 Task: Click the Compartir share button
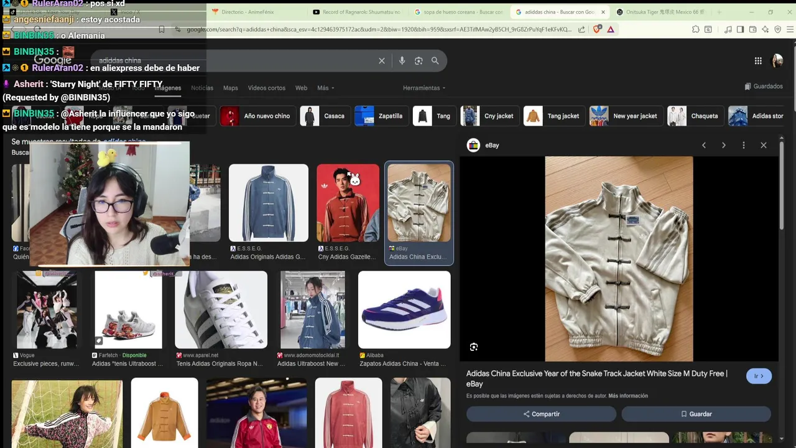click(x=541, y=414)
